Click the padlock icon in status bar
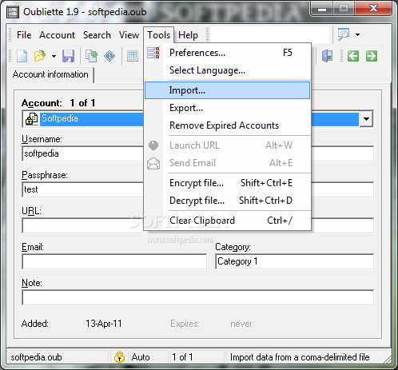This screenshot has width=398, height=370. (x=119, y=357)
